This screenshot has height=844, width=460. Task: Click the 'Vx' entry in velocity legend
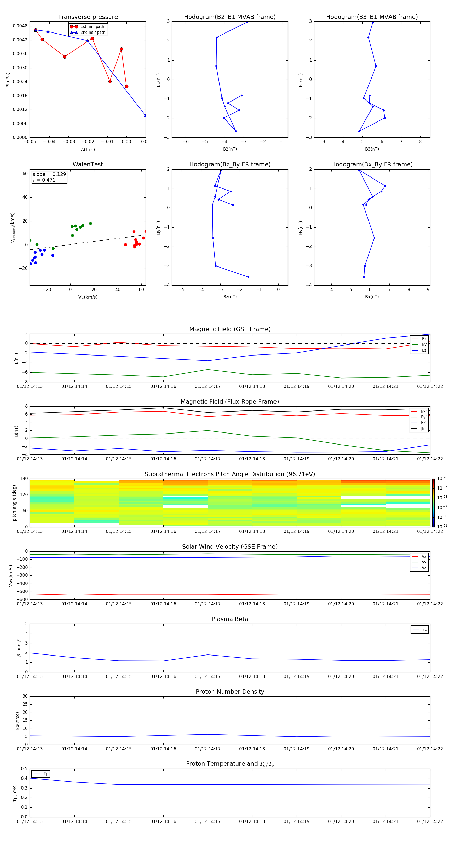point(419,556)
